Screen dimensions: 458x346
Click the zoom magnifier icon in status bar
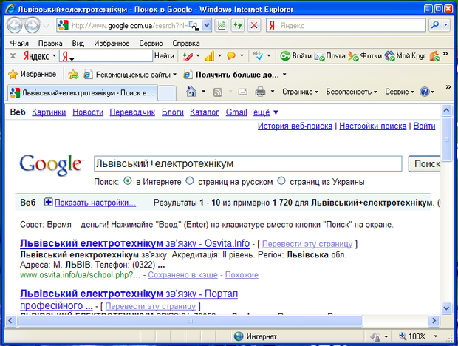(403, 336)
